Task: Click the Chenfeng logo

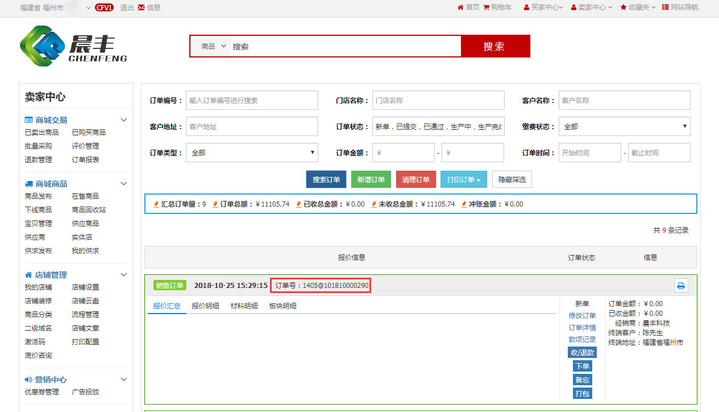Action: pyautogui.click(x=73, y=46)
